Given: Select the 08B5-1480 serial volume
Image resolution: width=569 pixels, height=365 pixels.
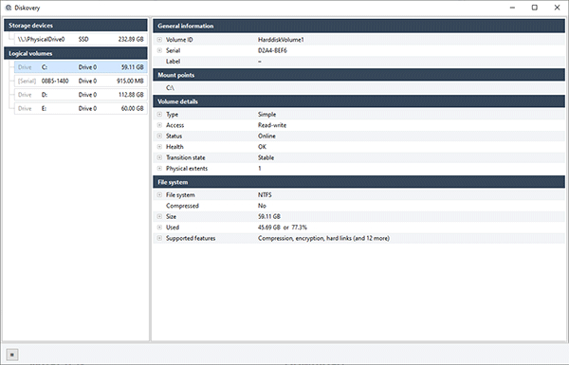Looking at the screenshot, I should click(81, 81).
